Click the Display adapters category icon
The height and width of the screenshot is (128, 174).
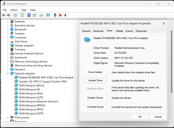pos(12,46)
